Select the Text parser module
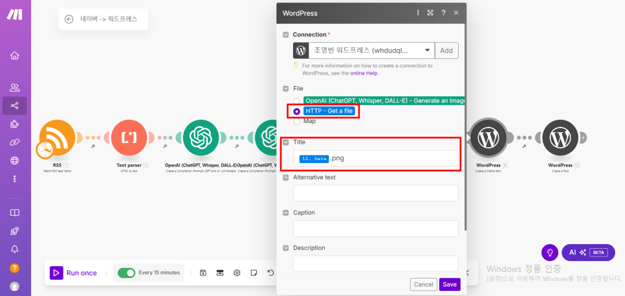The width and height of the screenshot is (625, 296). (x=129, y=137)
